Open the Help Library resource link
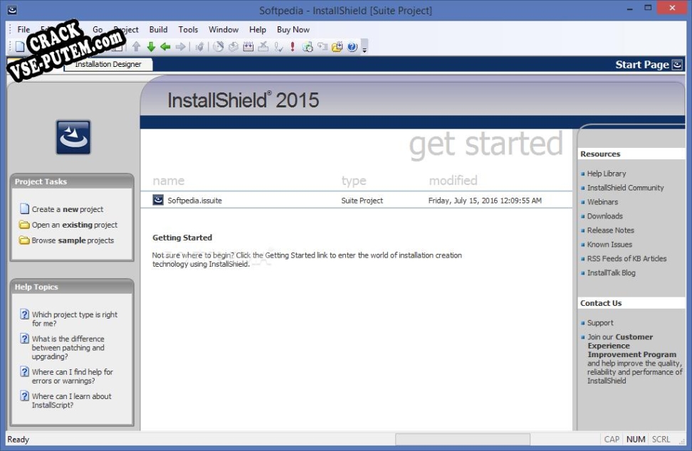This screenshot has width=692, height=451. coord(606,174)
